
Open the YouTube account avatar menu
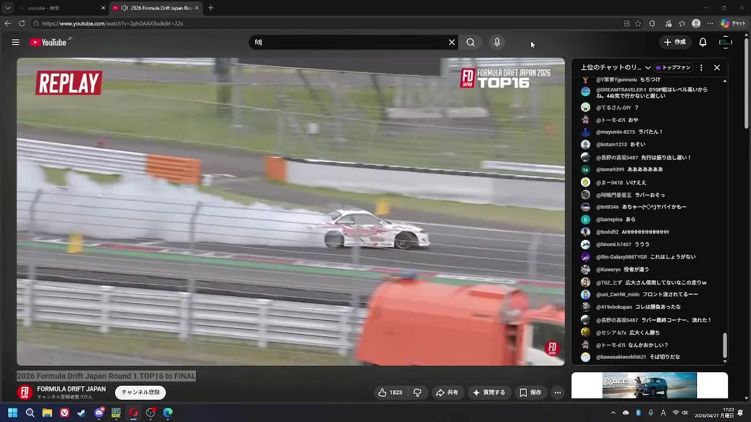click(726, 42)
